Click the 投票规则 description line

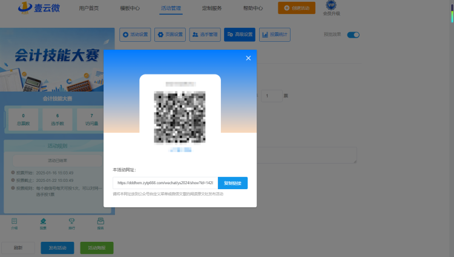57,191
